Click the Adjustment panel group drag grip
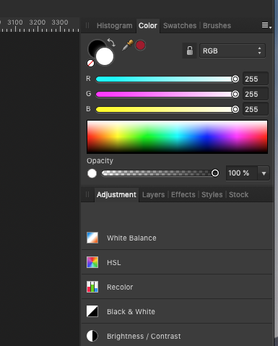 tap(87, 194)
